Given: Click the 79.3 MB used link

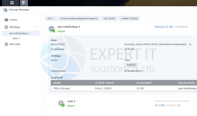Looking at the screenshot, I should (x=159, y=105).
